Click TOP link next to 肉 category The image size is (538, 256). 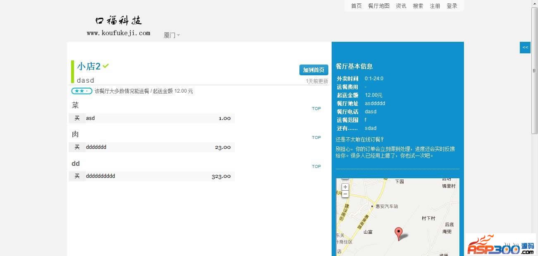click(x=316, y=138)
